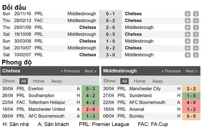Expand the 30/03/08 match plus icon

pyautogui.click(x=188, y=41)
